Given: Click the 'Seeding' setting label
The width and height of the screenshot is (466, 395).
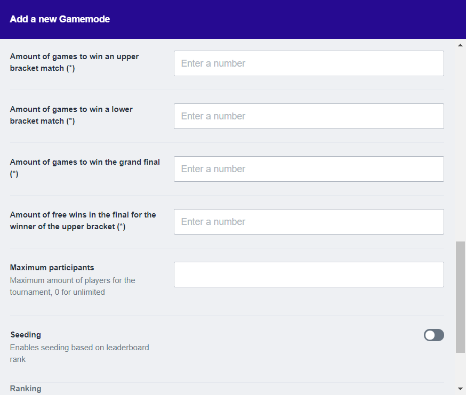Looking at the screenshot, I should pyautogui.click(x=26, y=335).
